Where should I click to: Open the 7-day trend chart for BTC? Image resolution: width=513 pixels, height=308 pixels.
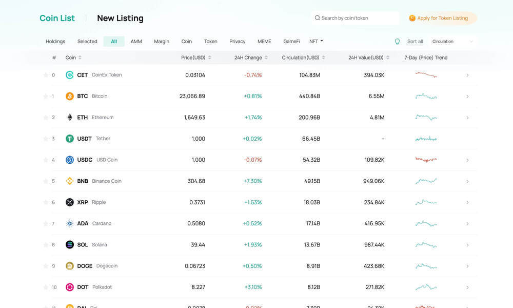tap(426, 96)
